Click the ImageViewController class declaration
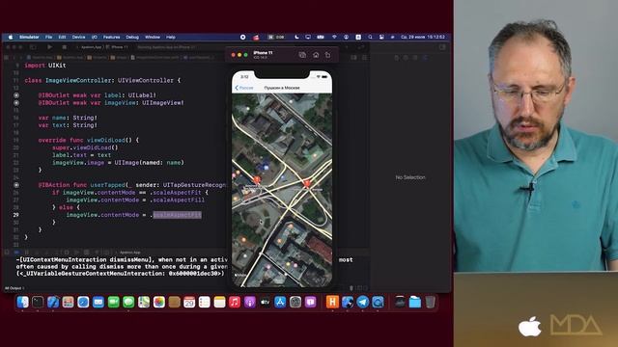The height and width of the screenshot is (347, 618). [x=102, y=80]
